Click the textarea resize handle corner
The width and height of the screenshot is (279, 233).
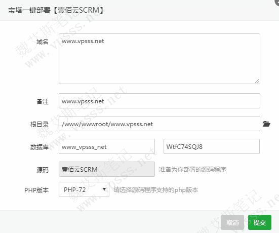click(x=257, y=81)
